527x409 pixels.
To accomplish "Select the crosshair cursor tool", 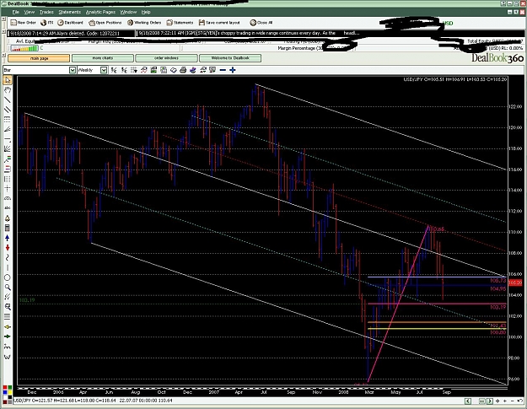I will [x=8, y=189].
